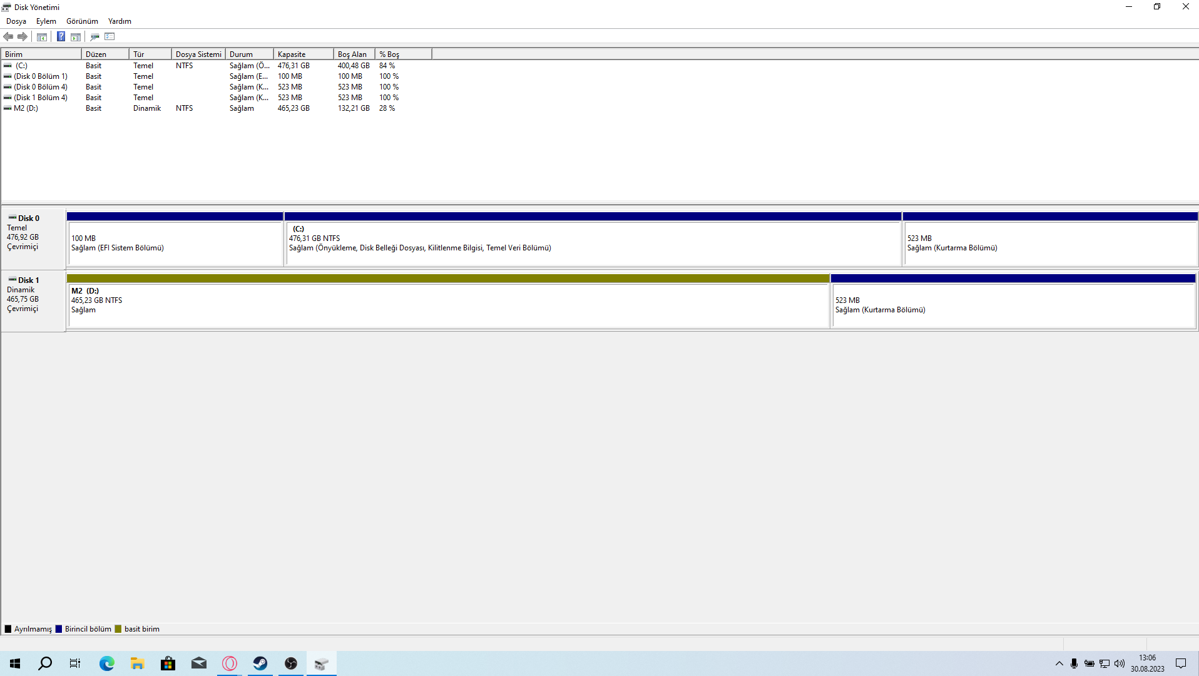The height and width of the screenshot is (676, 1199).
Task: Select Disk 1's 523 MB recovery partition block
Action: pos(1014,301)
